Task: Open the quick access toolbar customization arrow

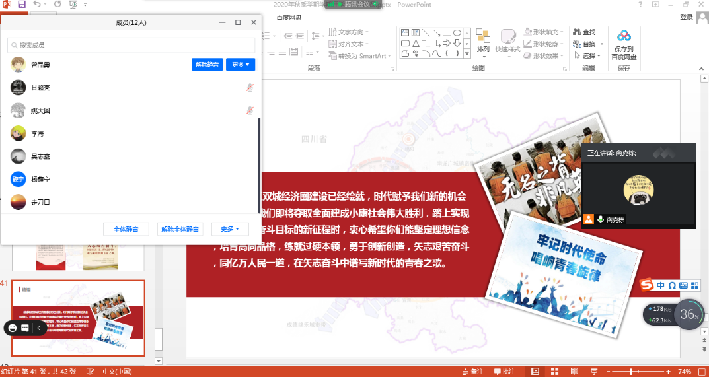Action: coord(85,5)
